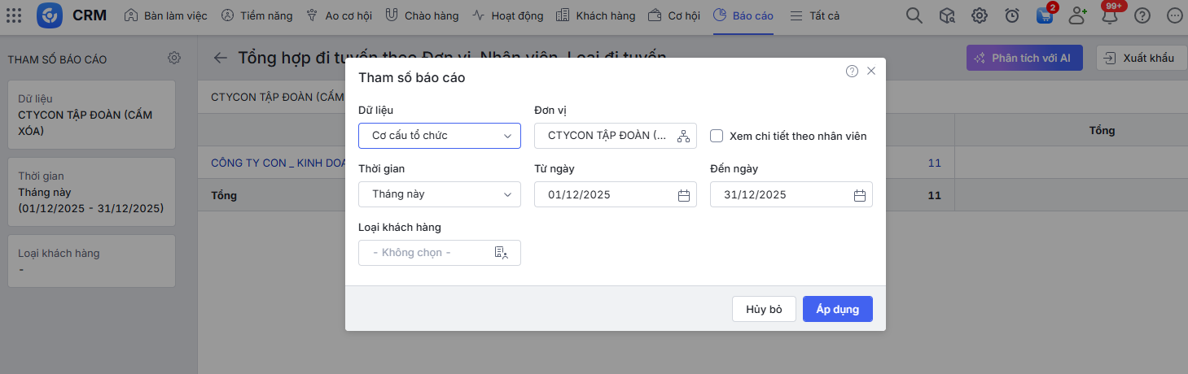
Task: Open the Loại khách hàng selector
Action: point(439,253)
